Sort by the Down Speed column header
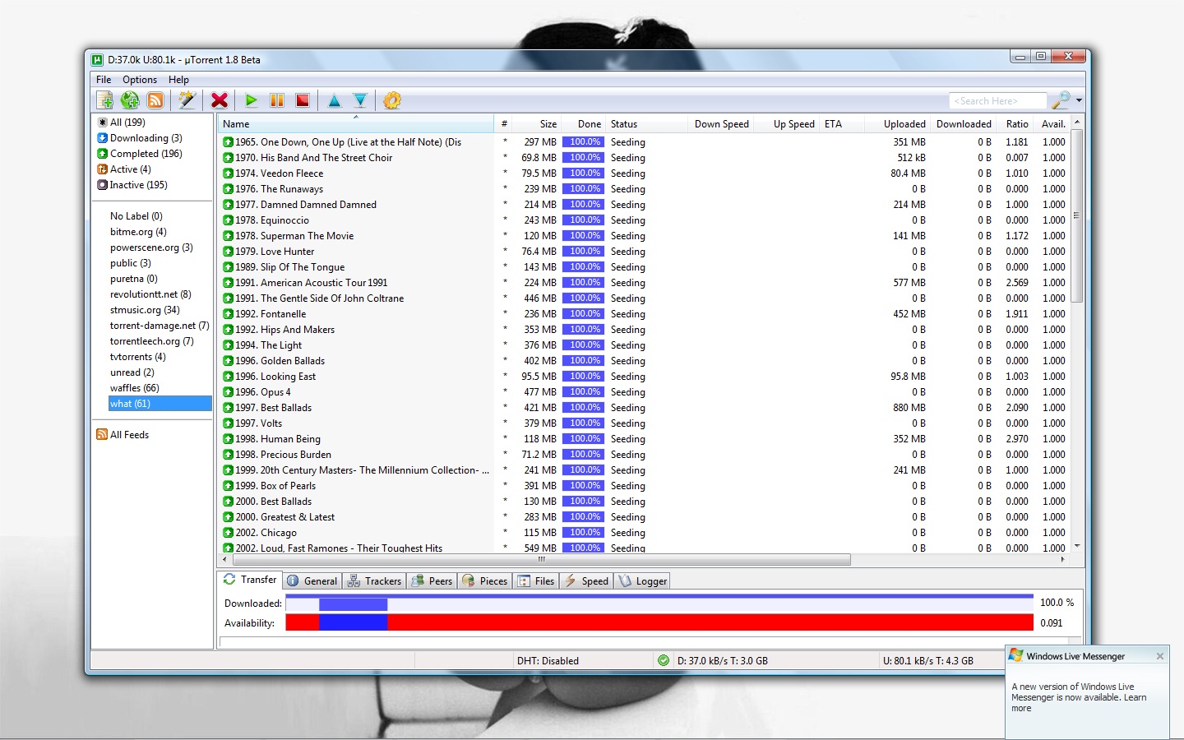Image resolution: width=1184 pixels, height=740 pixels. [721, 124]
